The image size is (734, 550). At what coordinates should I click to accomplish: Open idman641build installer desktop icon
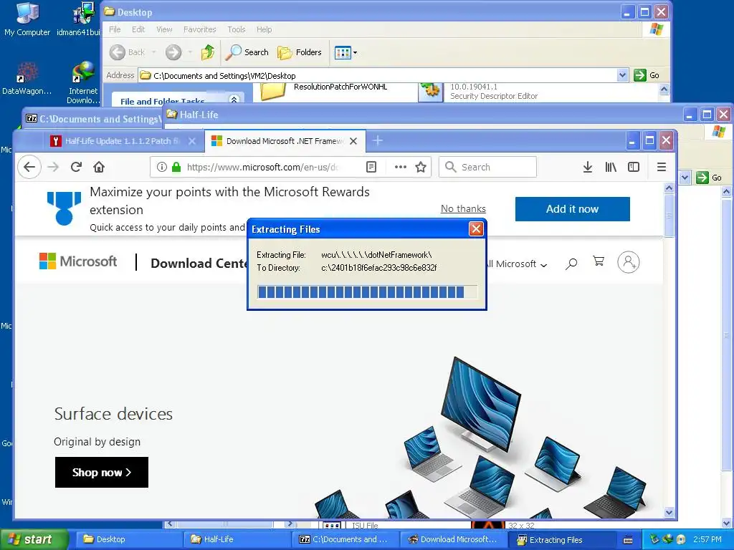click(79, 19)
